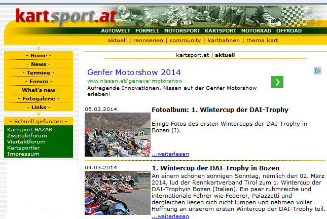Open What's new in sidebar
Image resolution: width=327 pixels, height=219 pixels.
39,90
